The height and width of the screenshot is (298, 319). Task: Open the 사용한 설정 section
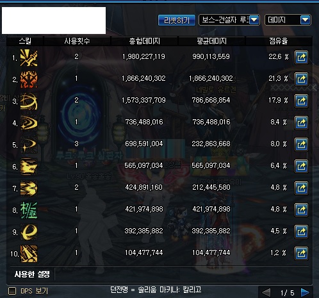[32, 274]
